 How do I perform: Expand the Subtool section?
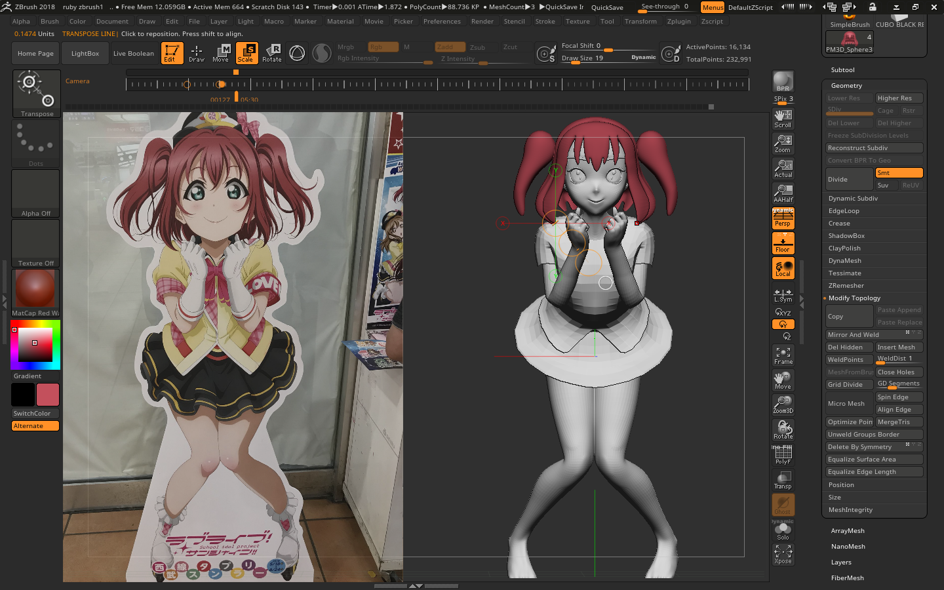click(x=842, y=70)
